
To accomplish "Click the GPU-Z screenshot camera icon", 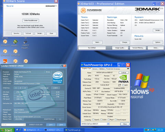I will (128, 69).
